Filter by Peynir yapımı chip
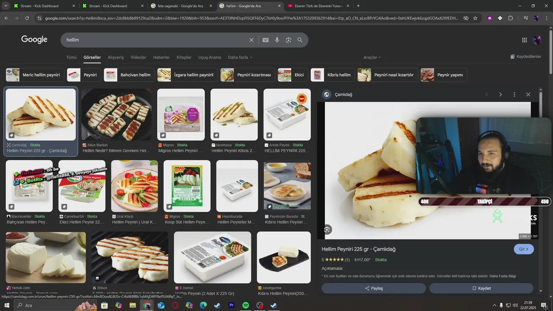Viewport: 553px width, 311px height. point(444,75)
